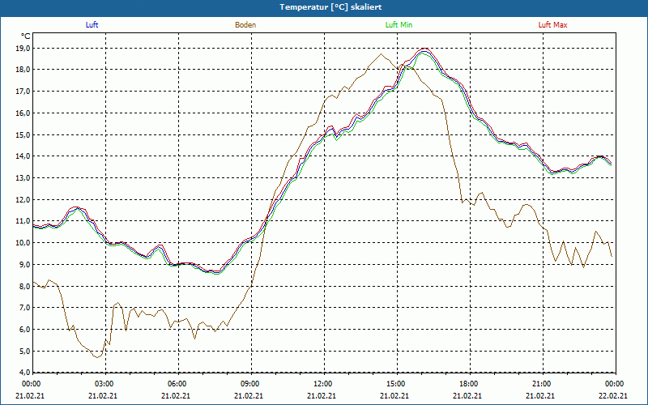Click the 13,0 y-axis value
The width and height of the screenshot is (648, 405).
23,178
